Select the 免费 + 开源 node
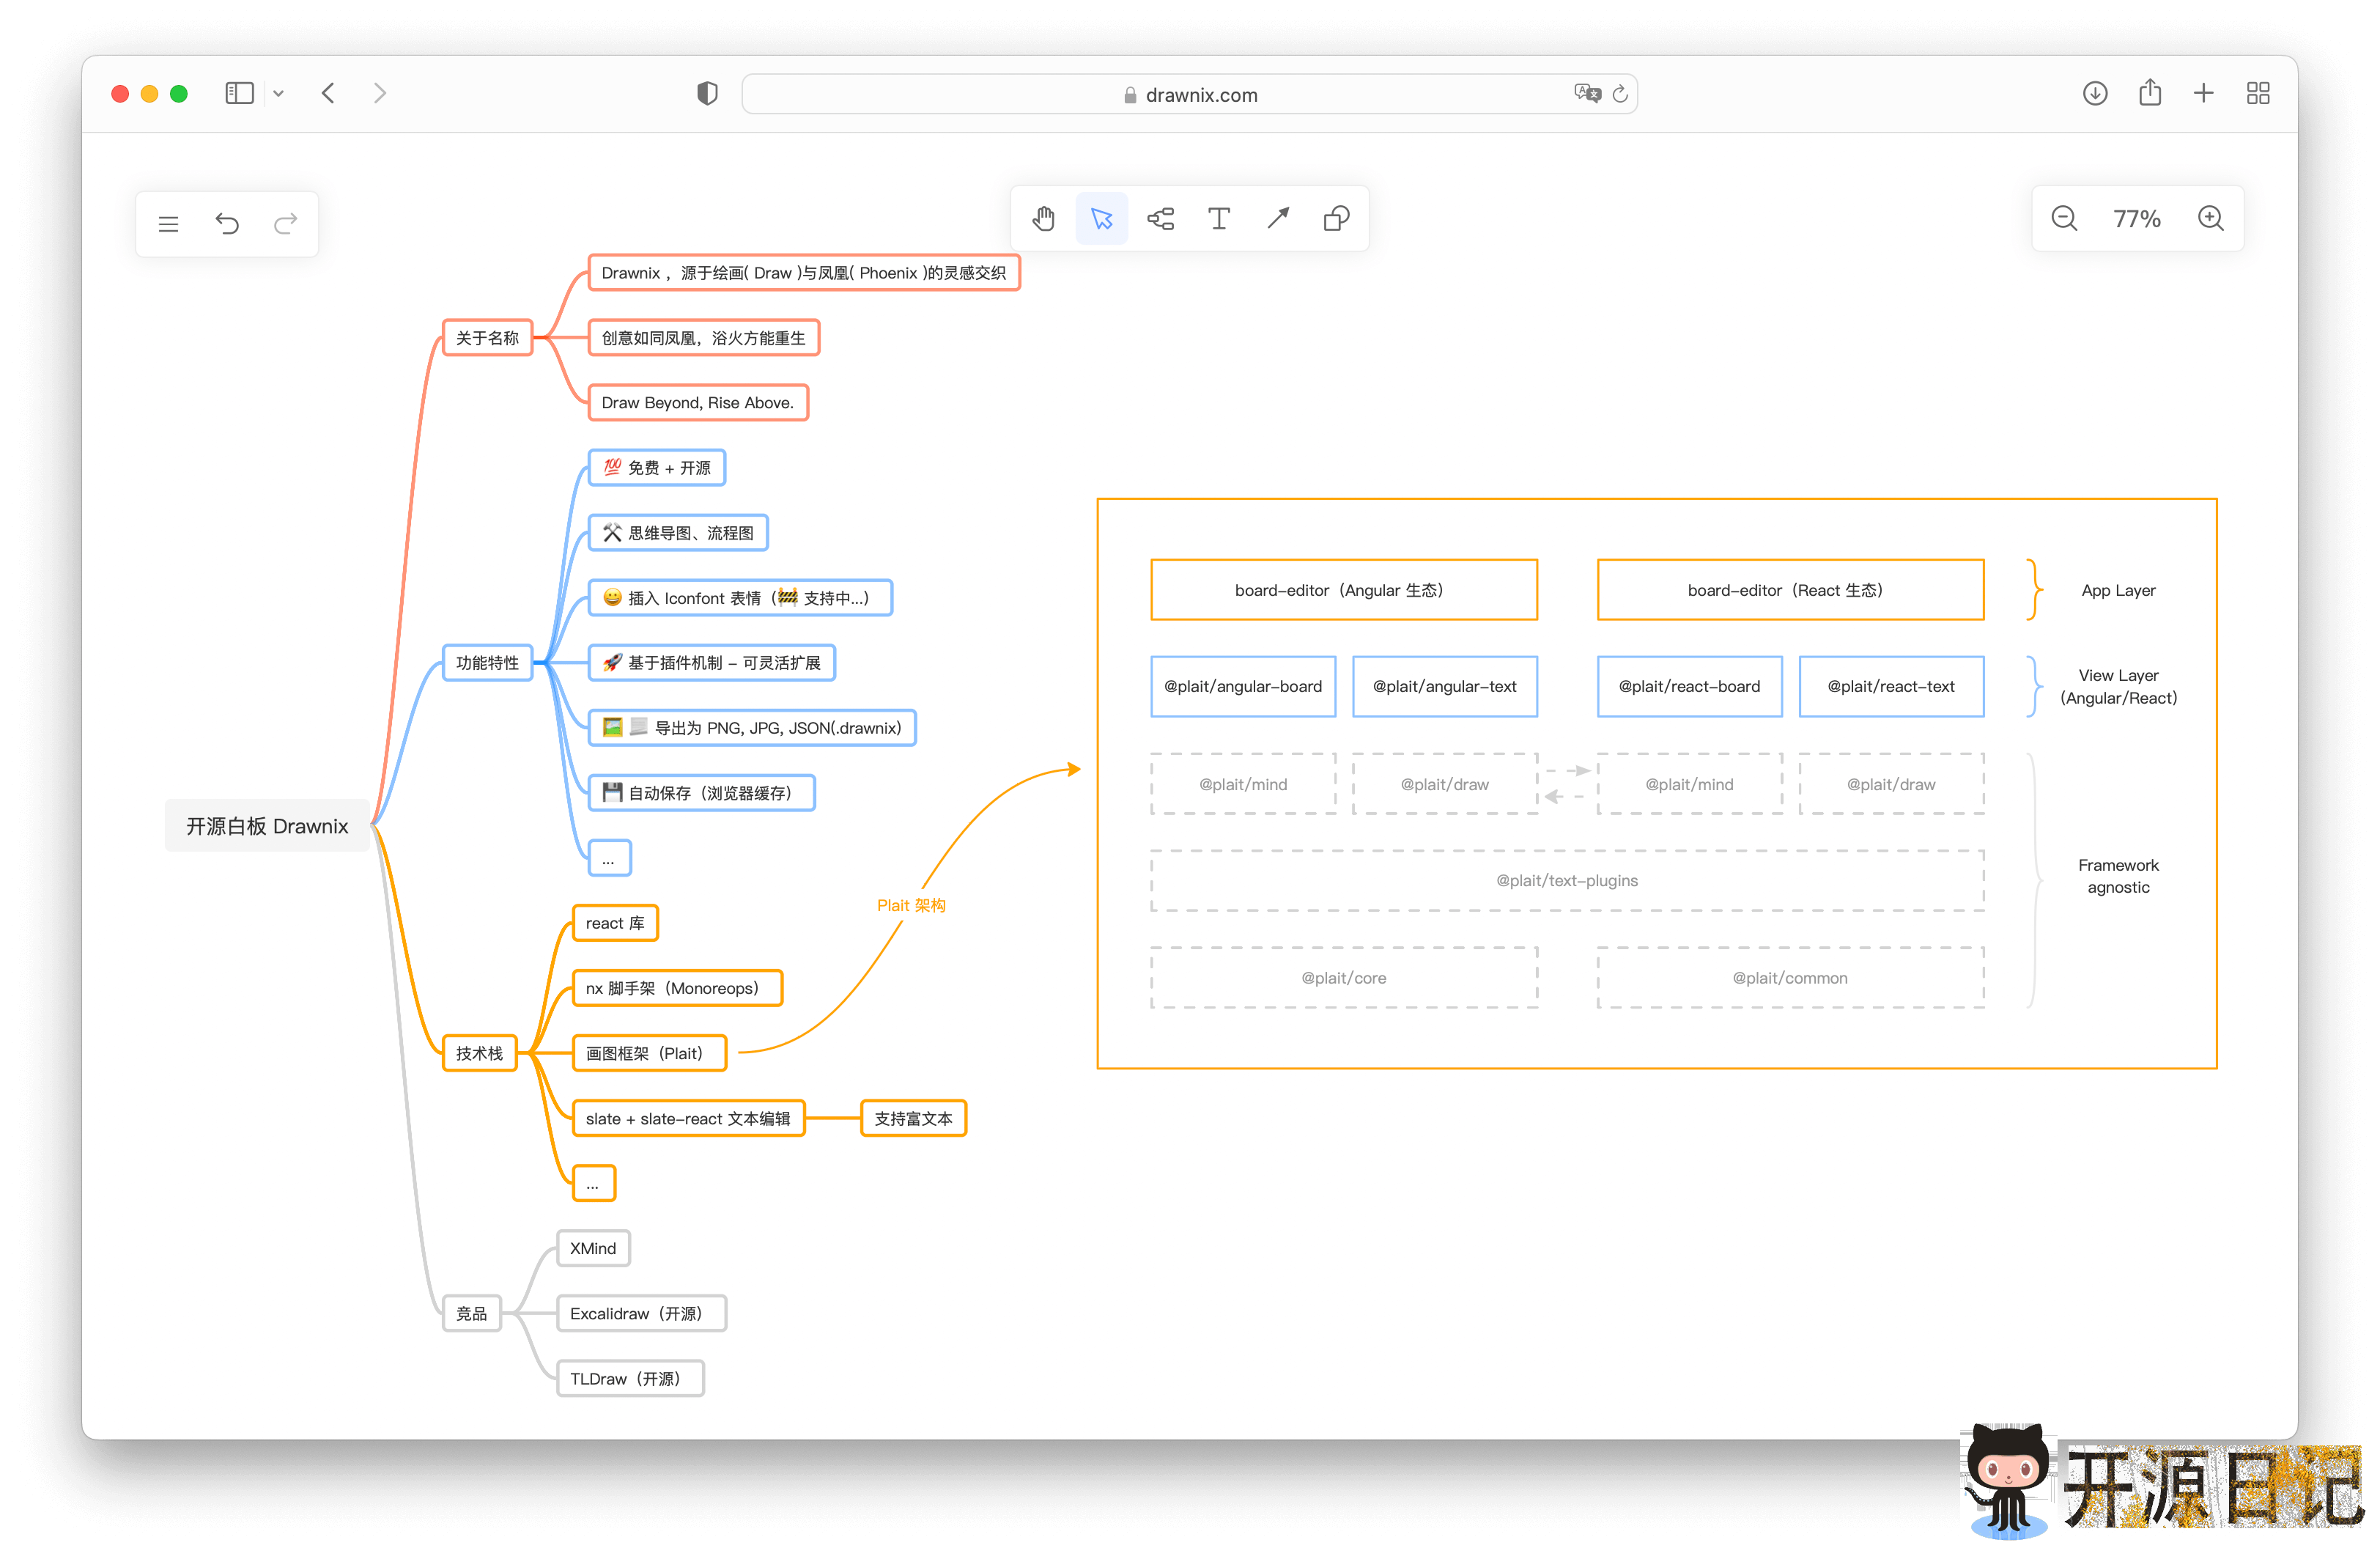 (x=656, y=468)
